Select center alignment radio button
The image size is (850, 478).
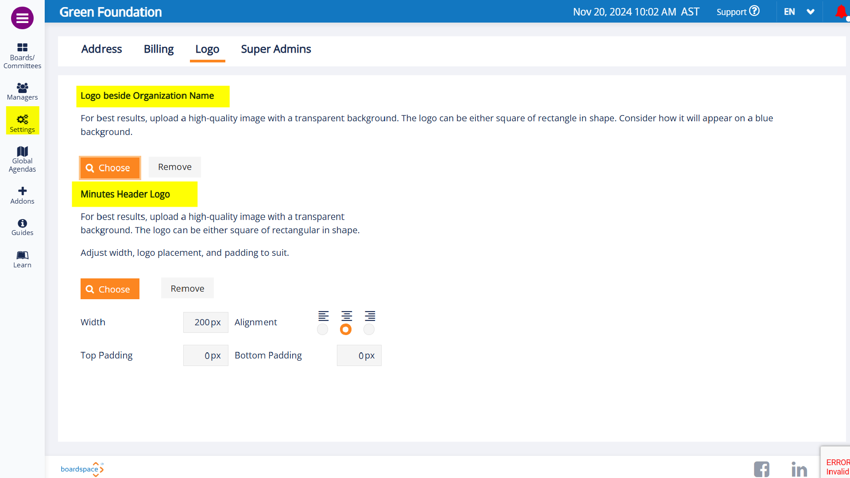pos(346,329)
